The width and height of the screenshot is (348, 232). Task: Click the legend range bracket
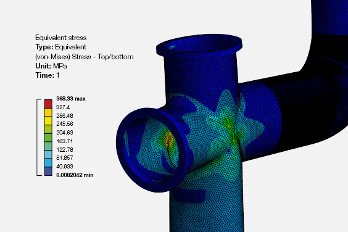coord(39,138)
